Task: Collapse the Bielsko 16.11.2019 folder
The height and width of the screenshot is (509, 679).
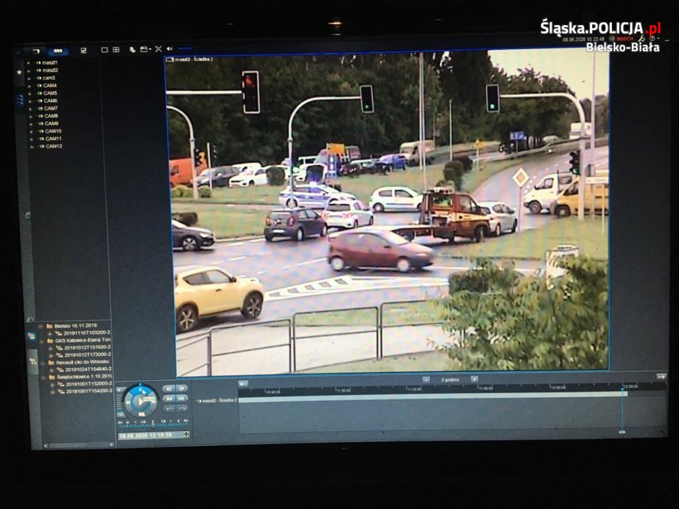Action: tap(41, 326)
